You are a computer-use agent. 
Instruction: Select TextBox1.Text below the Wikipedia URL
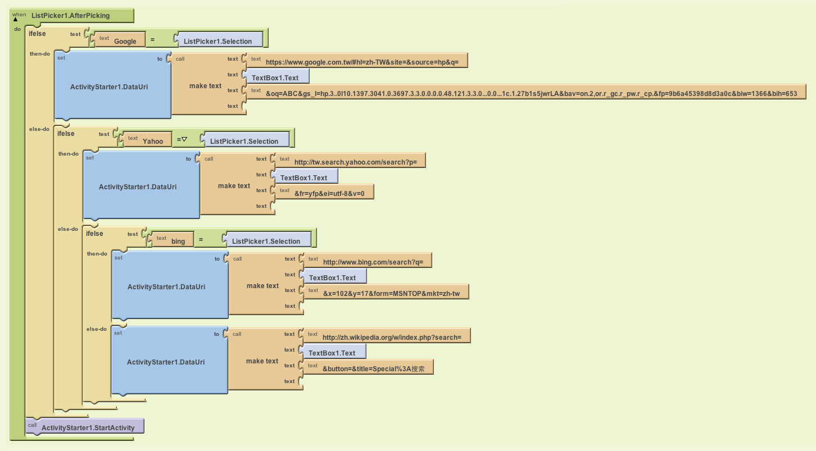[333, 351]
